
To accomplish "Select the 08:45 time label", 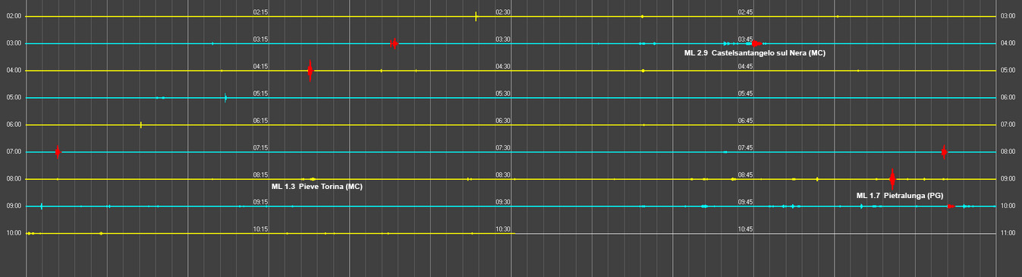I will pos(745,175).
